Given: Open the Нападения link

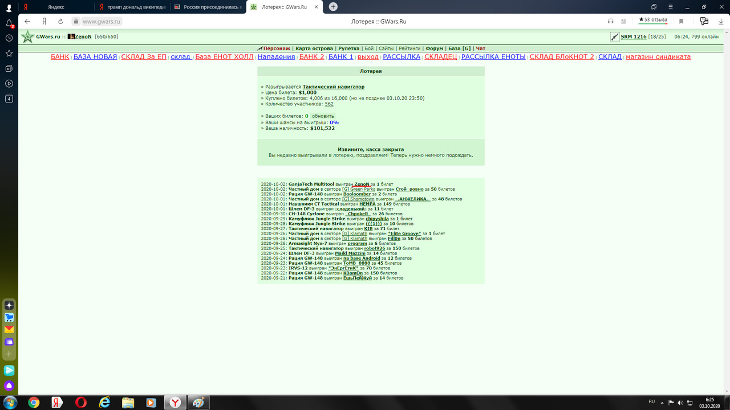Looking at the screenshot, I should click(276, 57).
